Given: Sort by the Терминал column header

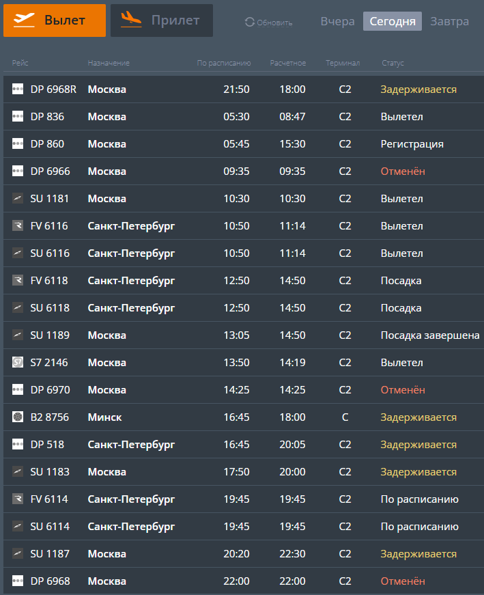Looking at the screenshot, I should pyautogui.click(x=343, y=63).
